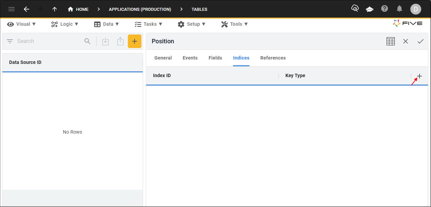This screenshot has width=431, height=207.
Task: Click the search magnifier icon
Action: point(87,41)
